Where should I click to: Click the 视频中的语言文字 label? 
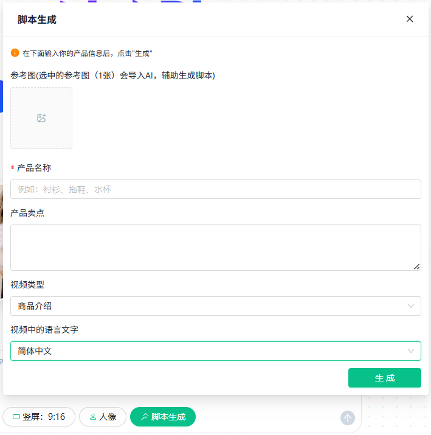[44, 330]
